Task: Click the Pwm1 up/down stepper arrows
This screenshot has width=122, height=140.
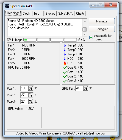Action: point(31,88)
